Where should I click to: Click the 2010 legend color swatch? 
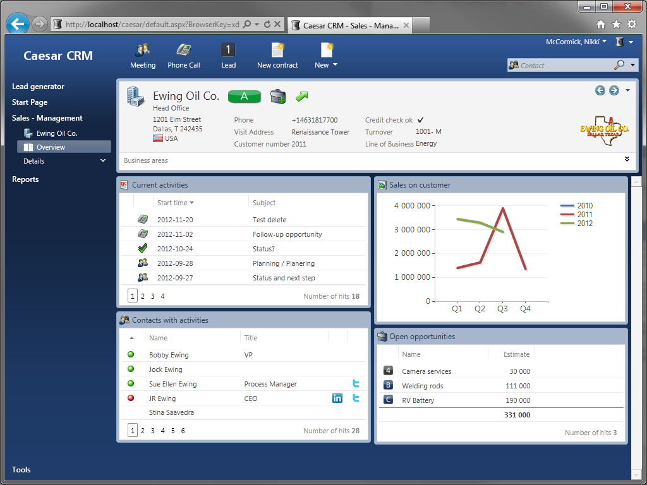coord(567,205)
